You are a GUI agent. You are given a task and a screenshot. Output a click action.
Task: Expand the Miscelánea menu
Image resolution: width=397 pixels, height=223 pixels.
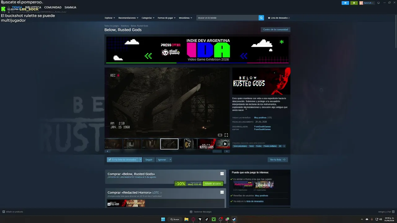pos(185,18)
